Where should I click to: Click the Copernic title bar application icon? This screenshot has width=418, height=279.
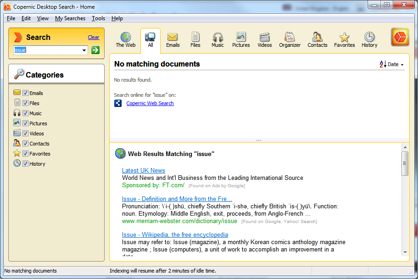coord(7,7)
